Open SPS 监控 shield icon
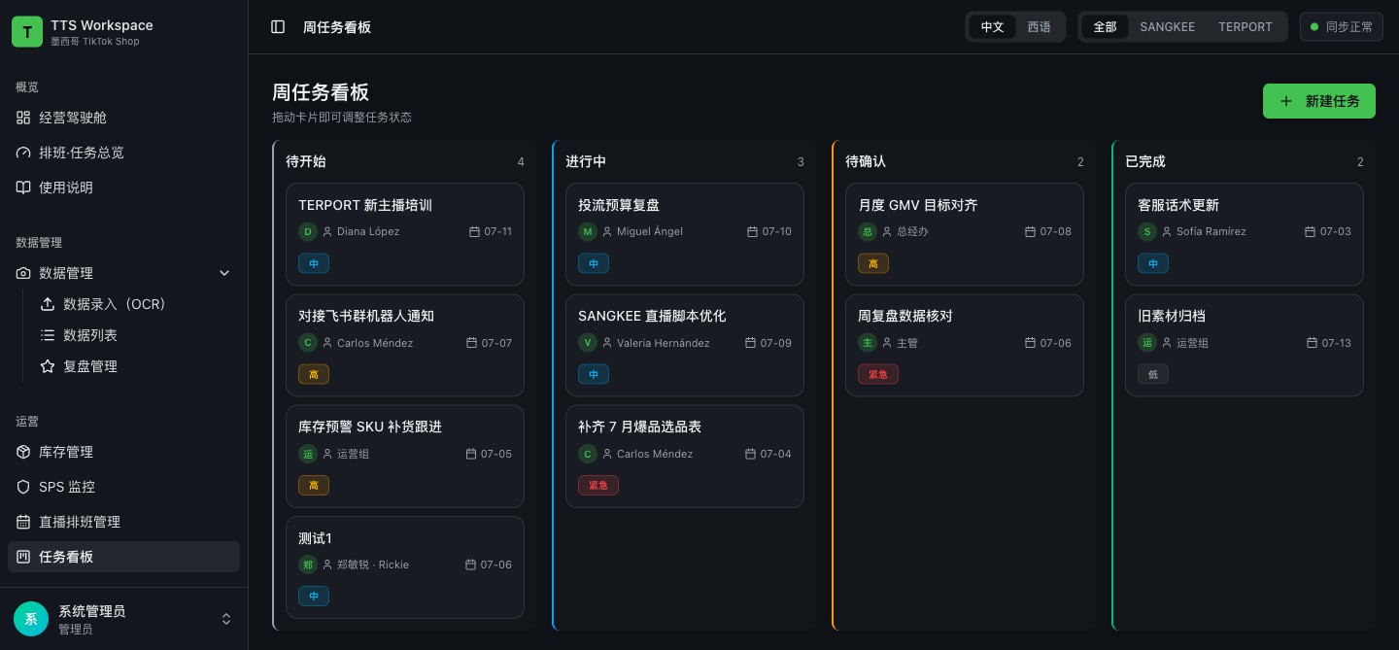 click(23, 487)
